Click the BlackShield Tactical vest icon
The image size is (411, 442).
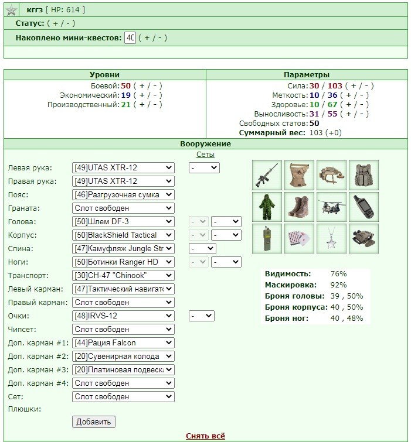coord(364,175)
